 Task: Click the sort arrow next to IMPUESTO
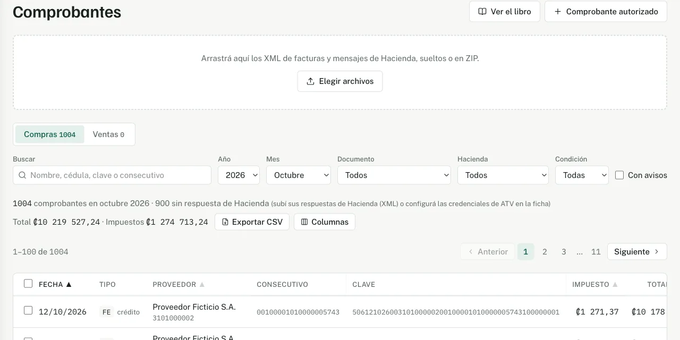(x=615, y=285)
